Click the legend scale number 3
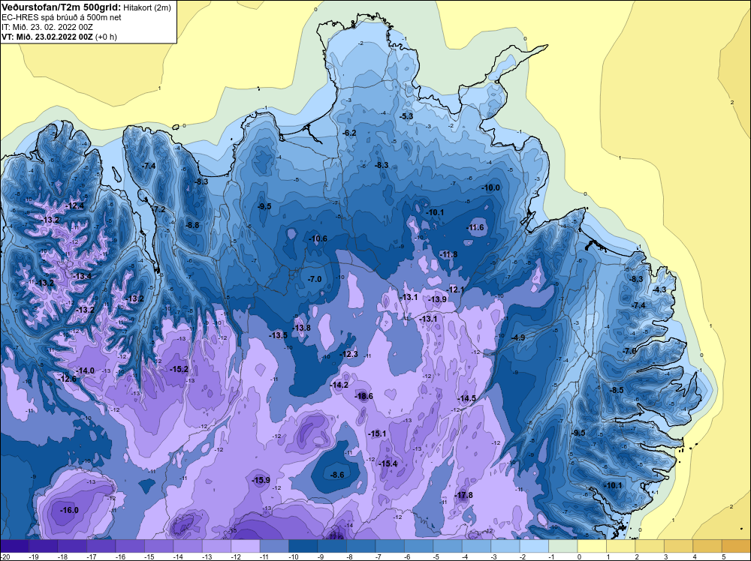 point(665,556)
